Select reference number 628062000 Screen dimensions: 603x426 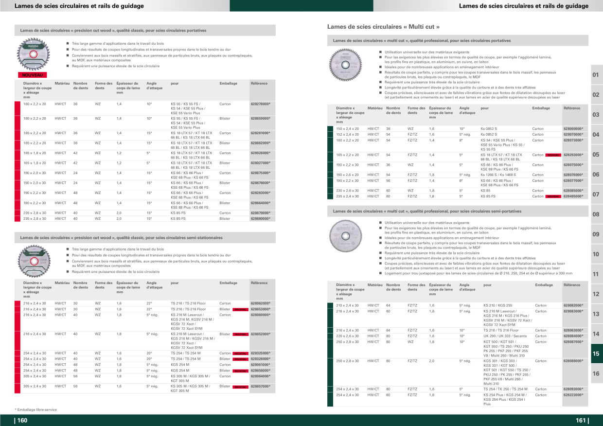261,303
